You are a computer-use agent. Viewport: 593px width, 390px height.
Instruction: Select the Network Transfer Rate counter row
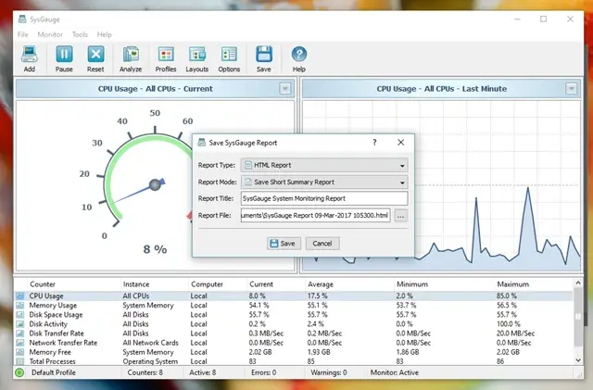294,343
